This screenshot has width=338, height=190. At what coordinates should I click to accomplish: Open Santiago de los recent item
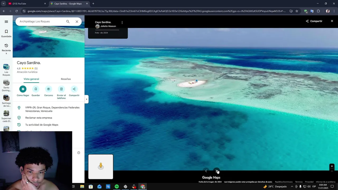coord(6,101)
